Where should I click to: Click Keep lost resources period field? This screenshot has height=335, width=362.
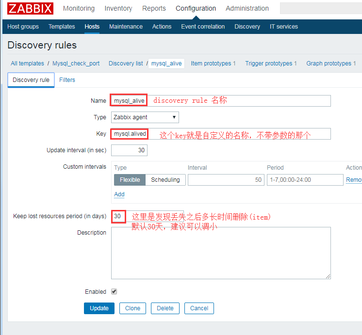tap(148, 216)
